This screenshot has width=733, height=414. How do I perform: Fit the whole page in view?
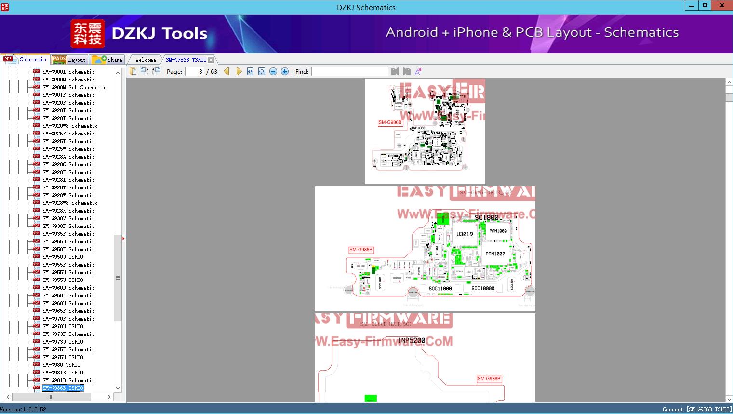(x=262, y=71)
